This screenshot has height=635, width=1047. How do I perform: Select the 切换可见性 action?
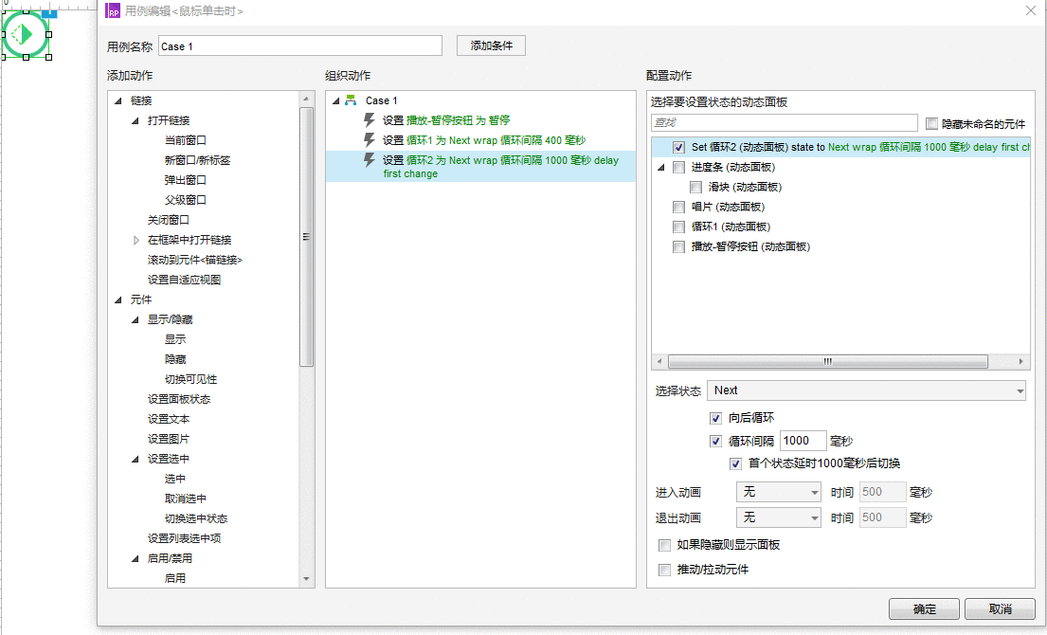pos(191,379)
